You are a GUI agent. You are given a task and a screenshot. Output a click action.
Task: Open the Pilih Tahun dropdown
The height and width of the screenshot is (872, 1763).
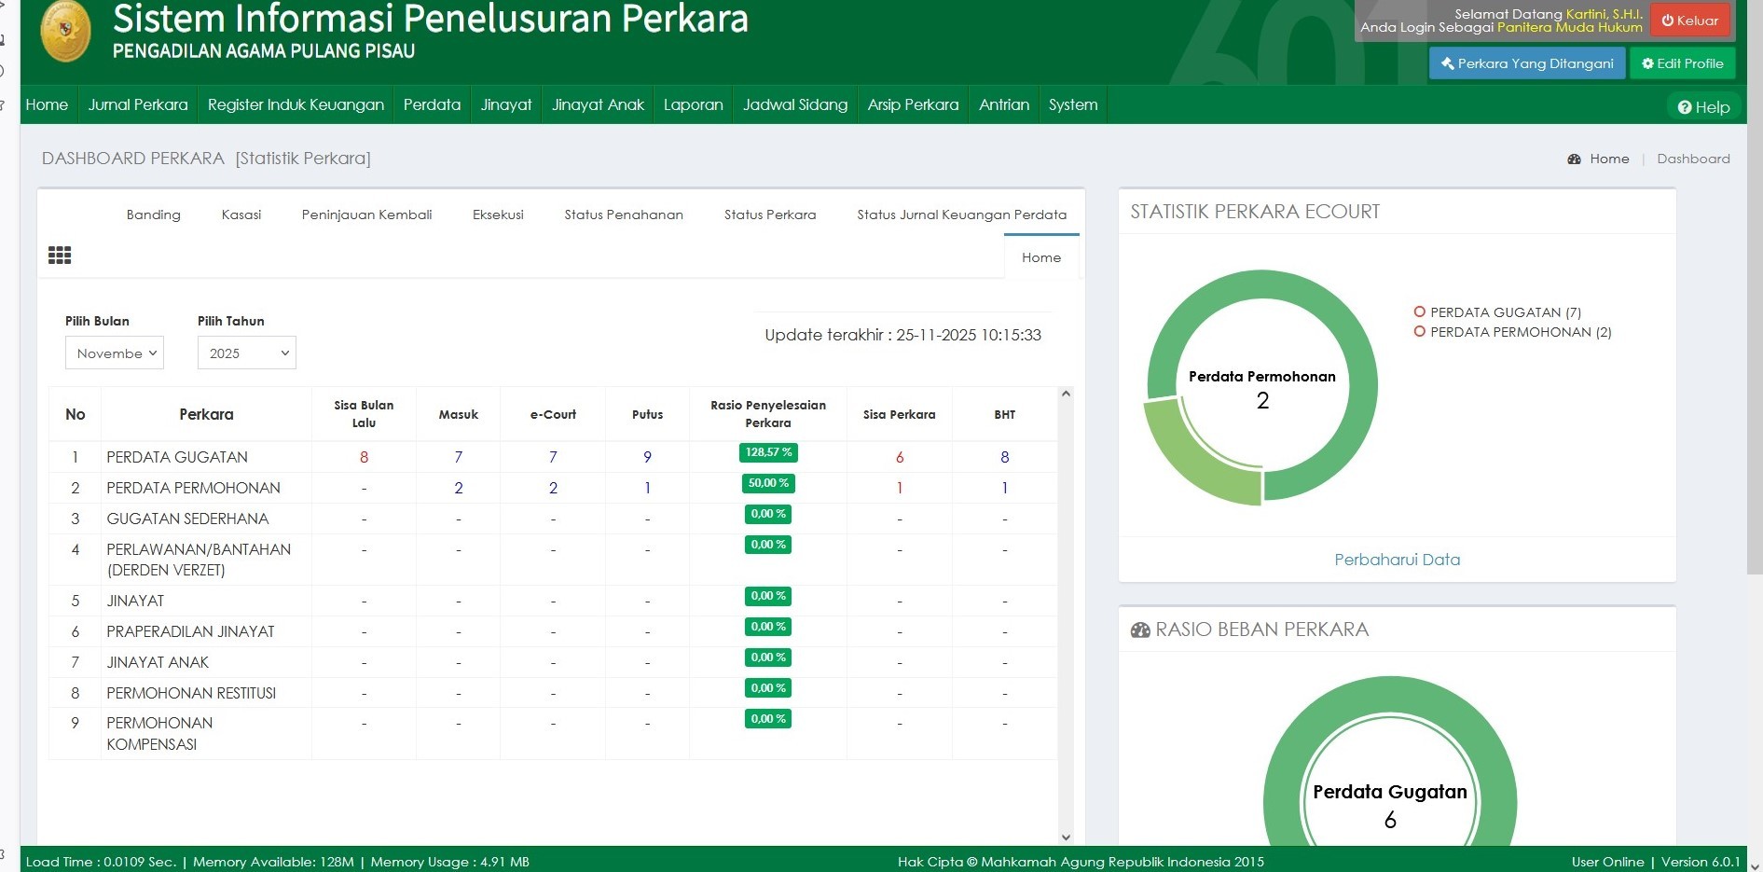tap(247, 353)
